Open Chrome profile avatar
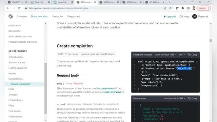Viewport: 217px width, 122px height. (194, 8)
